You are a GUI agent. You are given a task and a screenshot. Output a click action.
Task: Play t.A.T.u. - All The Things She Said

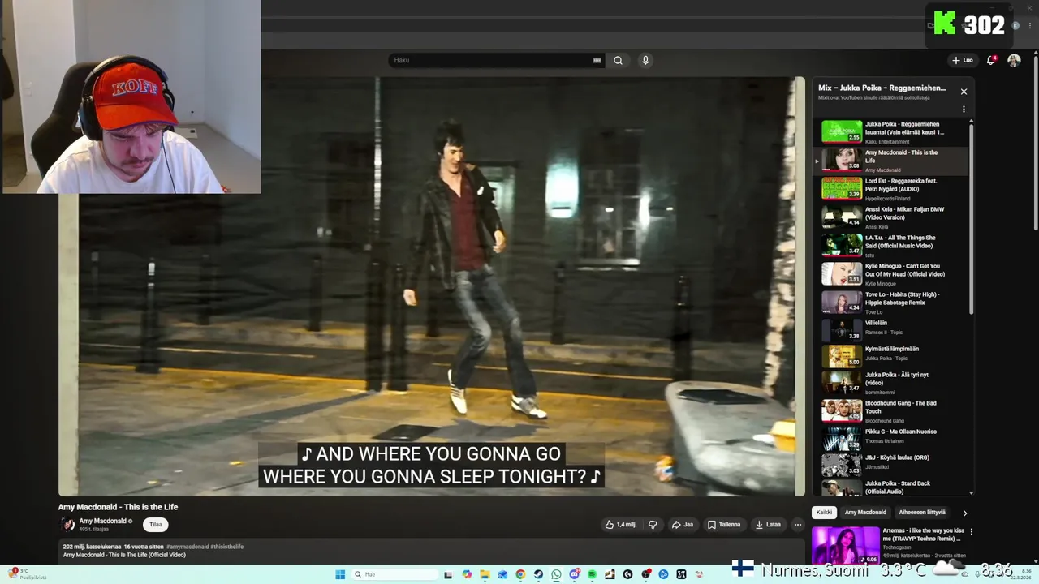[x=891, y=246]
